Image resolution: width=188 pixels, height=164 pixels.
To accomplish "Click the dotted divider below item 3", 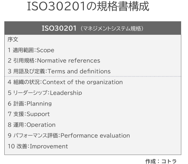I will [x=93, y=76].
